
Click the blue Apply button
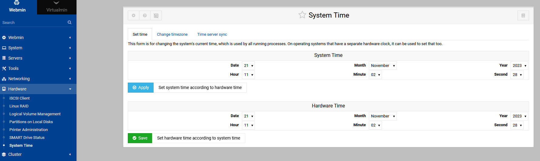coord(141,87)
